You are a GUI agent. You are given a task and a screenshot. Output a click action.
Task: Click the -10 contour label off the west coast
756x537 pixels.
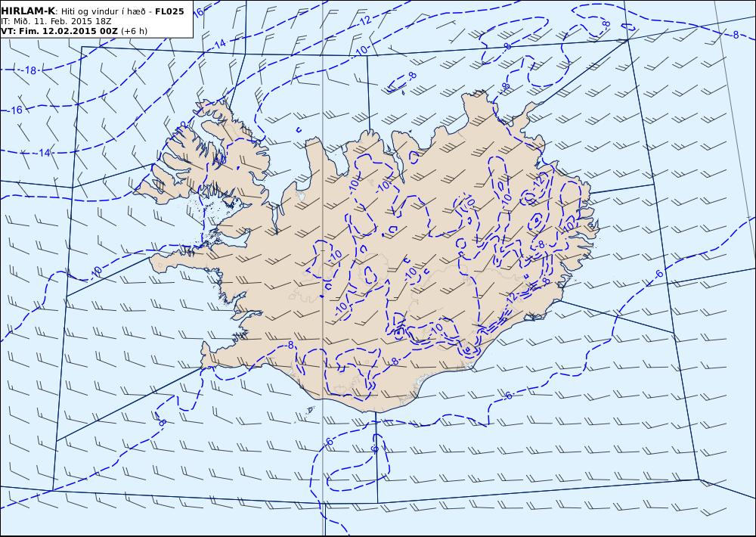point(97,272)
